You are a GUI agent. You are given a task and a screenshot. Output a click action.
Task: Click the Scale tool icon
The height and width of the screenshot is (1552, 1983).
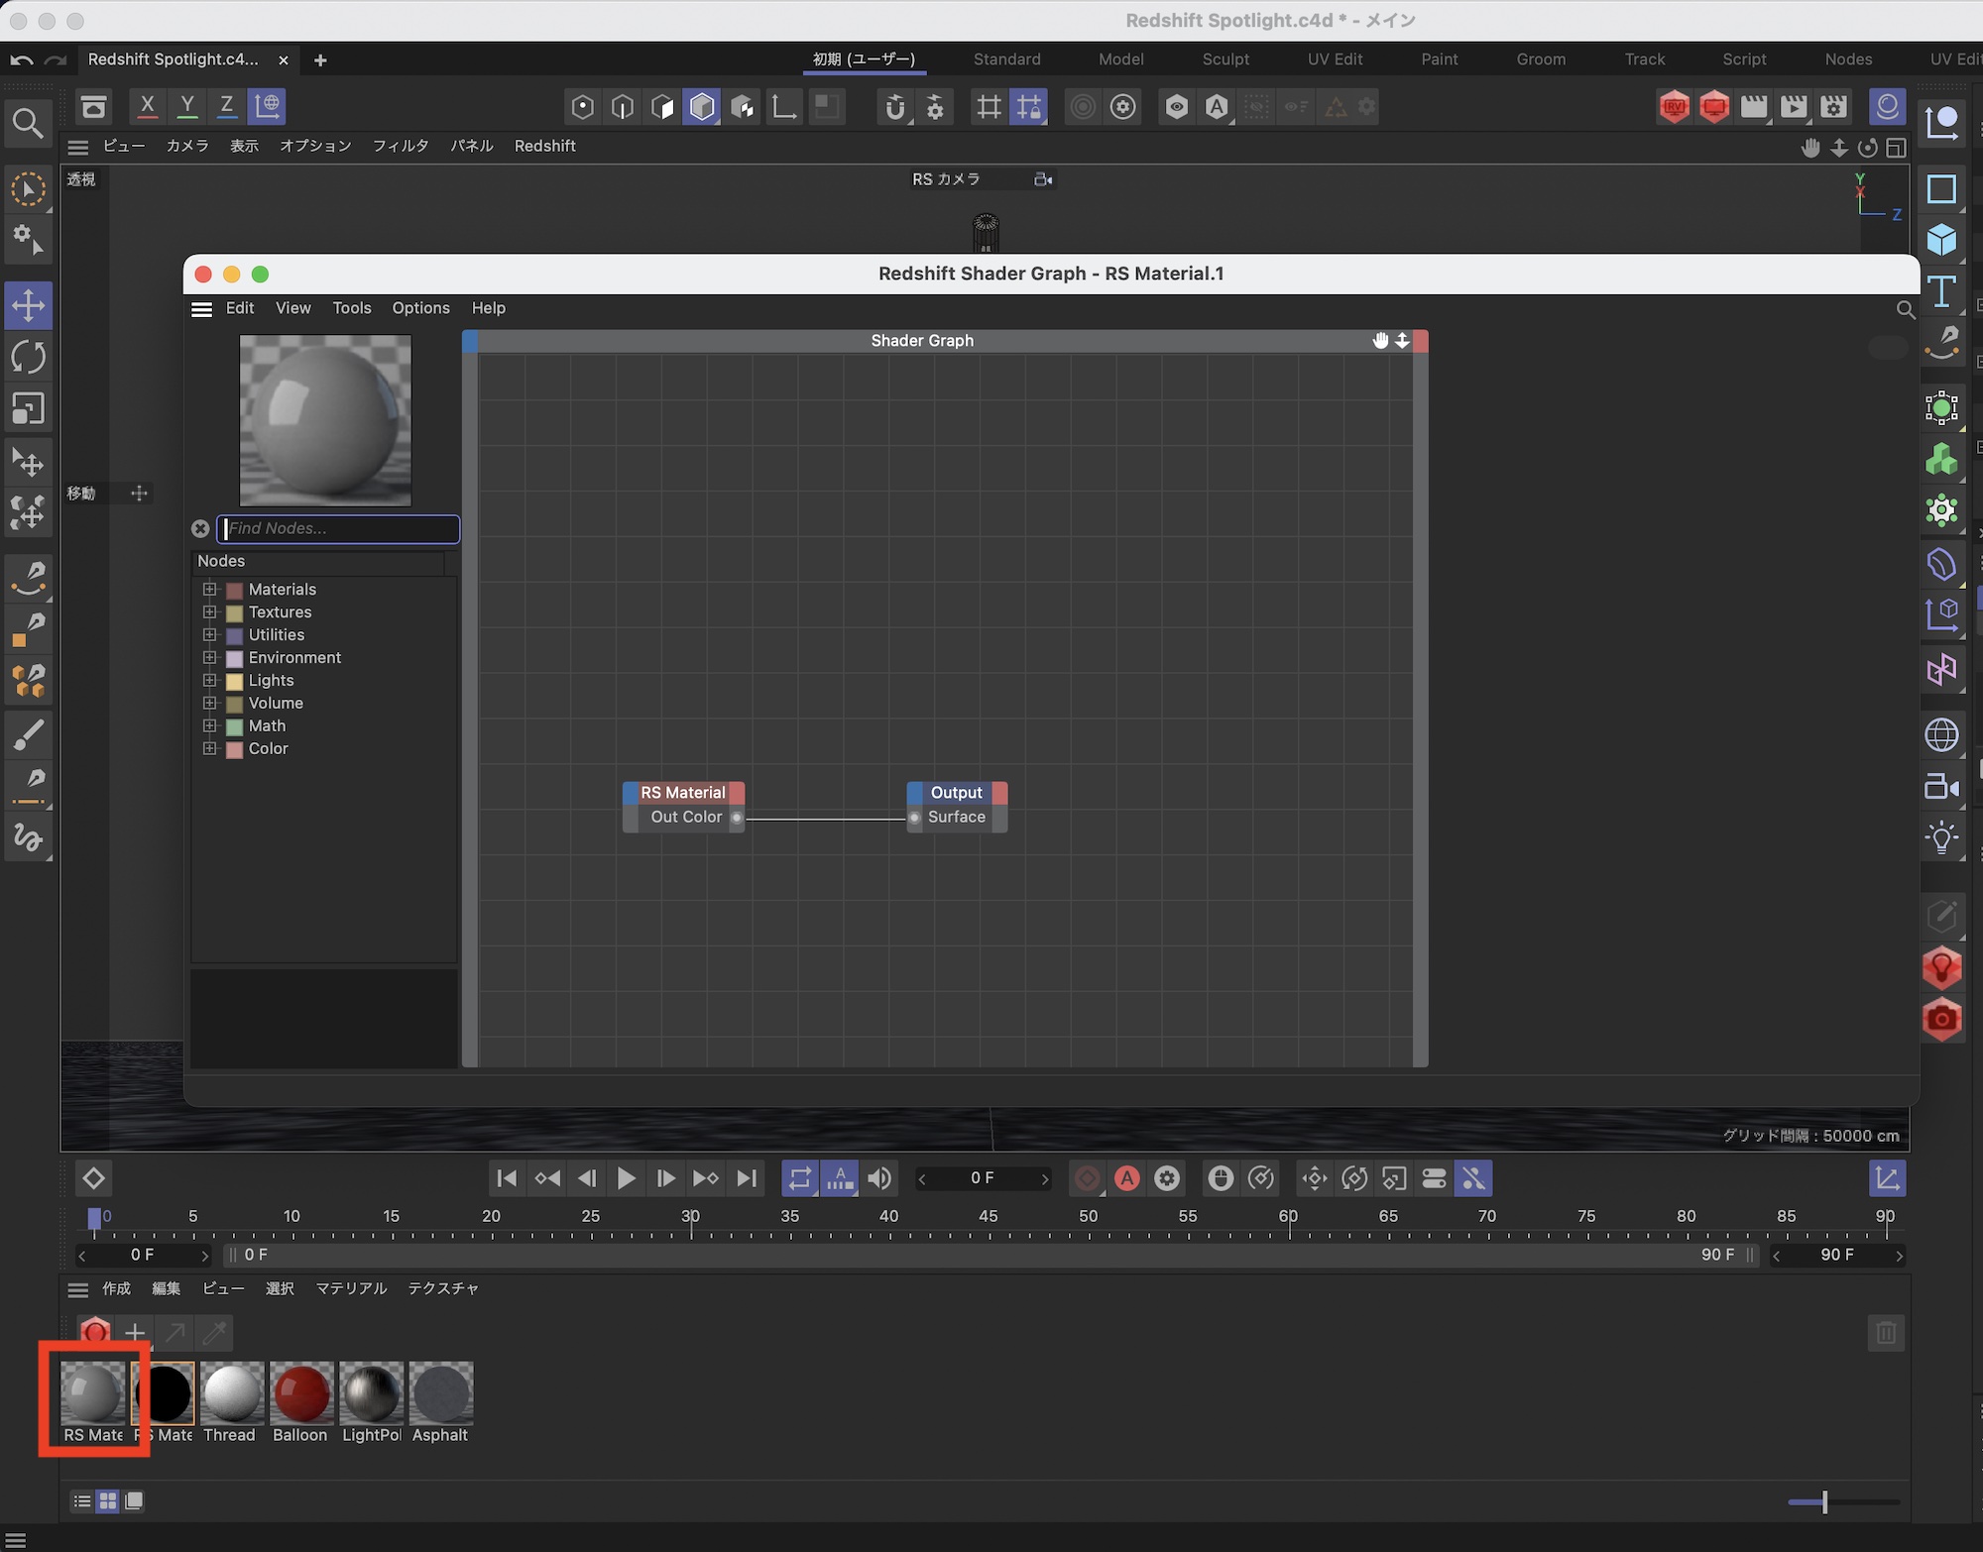(28, 408)
